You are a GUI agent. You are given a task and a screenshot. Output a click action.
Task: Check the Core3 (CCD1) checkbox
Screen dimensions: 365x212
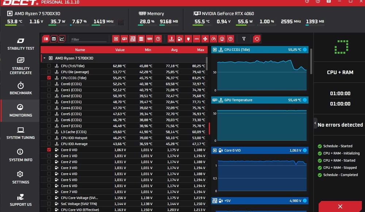point(49,102)
